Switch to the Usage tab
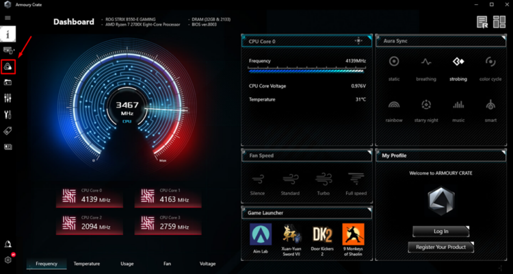Viewport: 513px width, 274px height. tap(127, 264)
